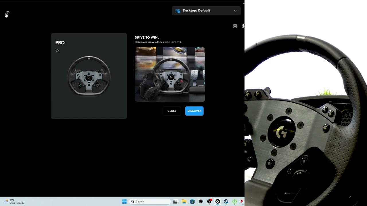Open Steam from the taskbar
The image size is (367, 206).
coord(226,201)
